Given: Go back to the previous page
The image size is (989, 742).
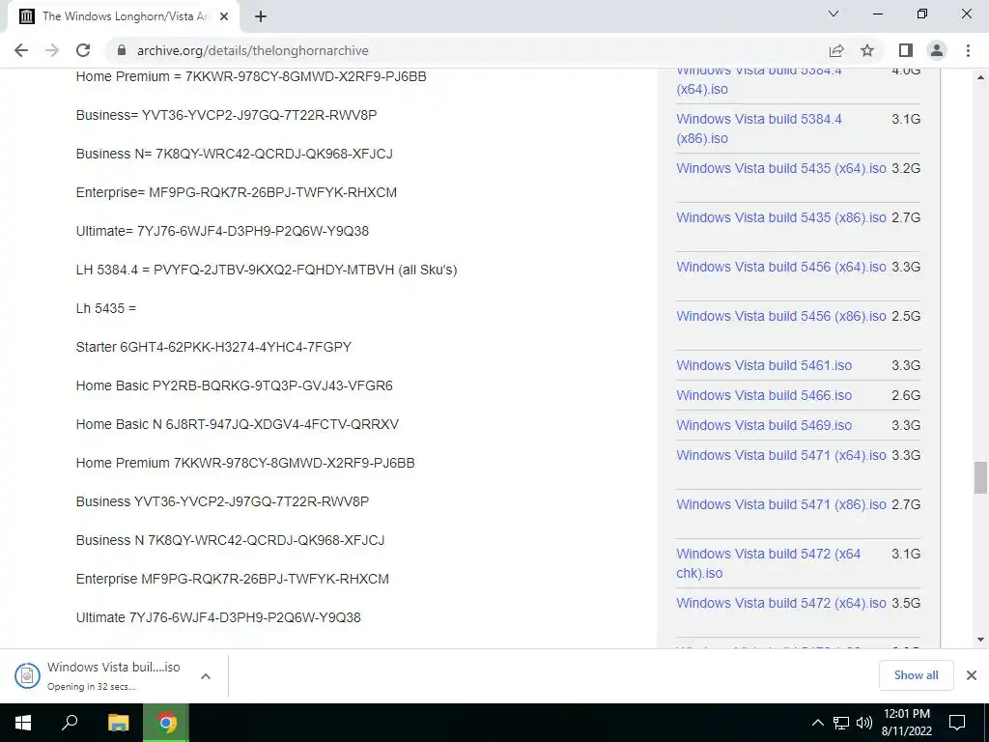Looking at the screenshot, I should (21, 50).
